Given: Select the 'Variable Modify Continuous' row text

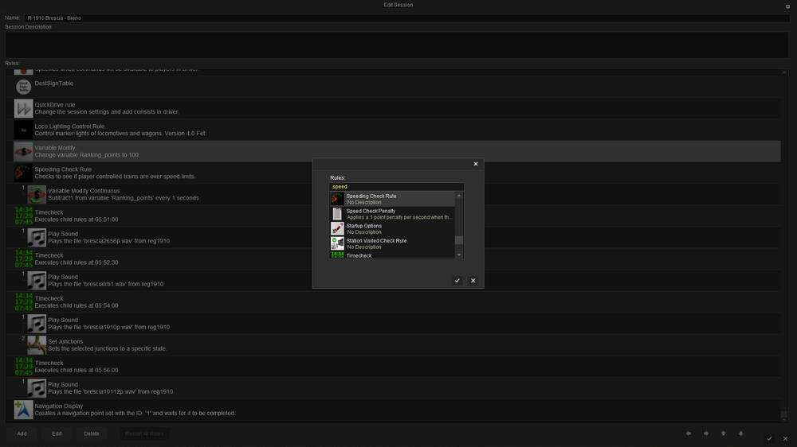Looking at the screenshot, I should pyautogui.click(x=84, y=191).
